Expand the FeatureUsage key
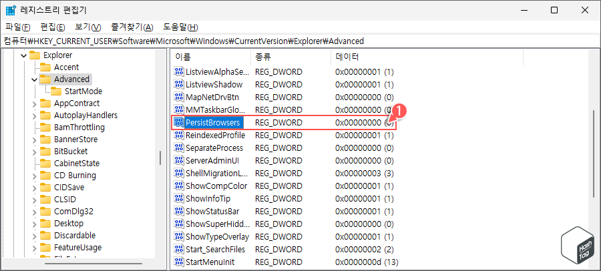 tap(35, 248)
